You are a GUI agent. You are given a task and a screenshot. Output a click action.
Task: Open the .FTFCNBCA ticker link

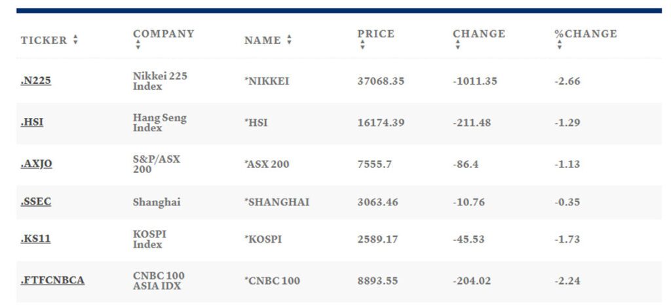52,281
